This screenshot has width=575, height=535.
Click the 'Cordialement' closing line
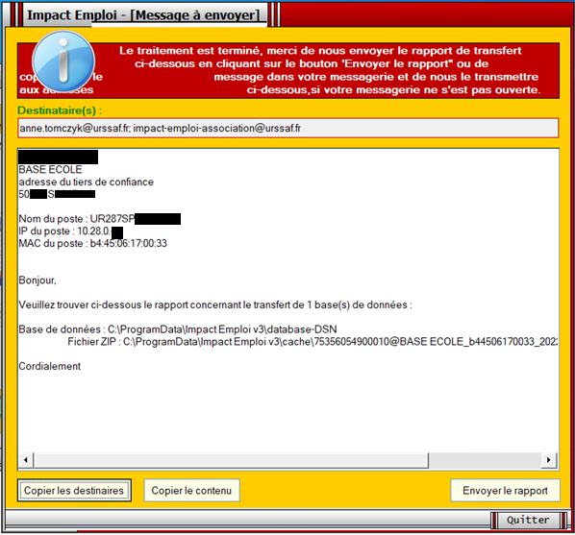49,367
